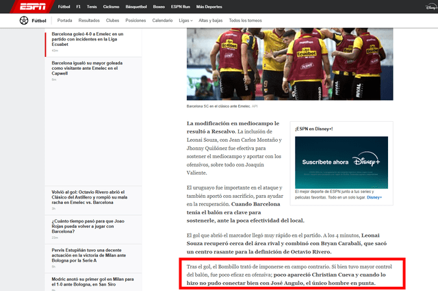Click the blue Disney+ text link
Viewport: 438px width, 291px height.
(x=374, y=197)
